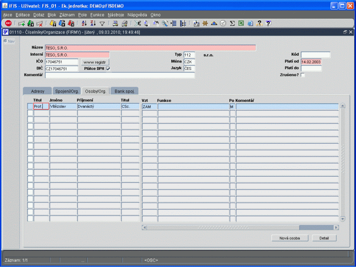The image size is (356, 267).
Task: Click the yellow enter query icon
Action: 53,23
